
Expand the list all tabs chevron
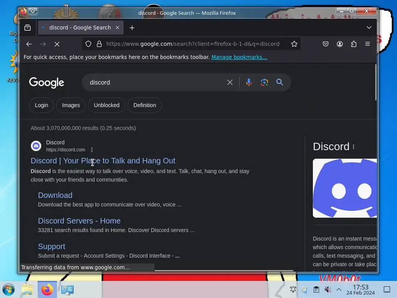tap(369, 28)
